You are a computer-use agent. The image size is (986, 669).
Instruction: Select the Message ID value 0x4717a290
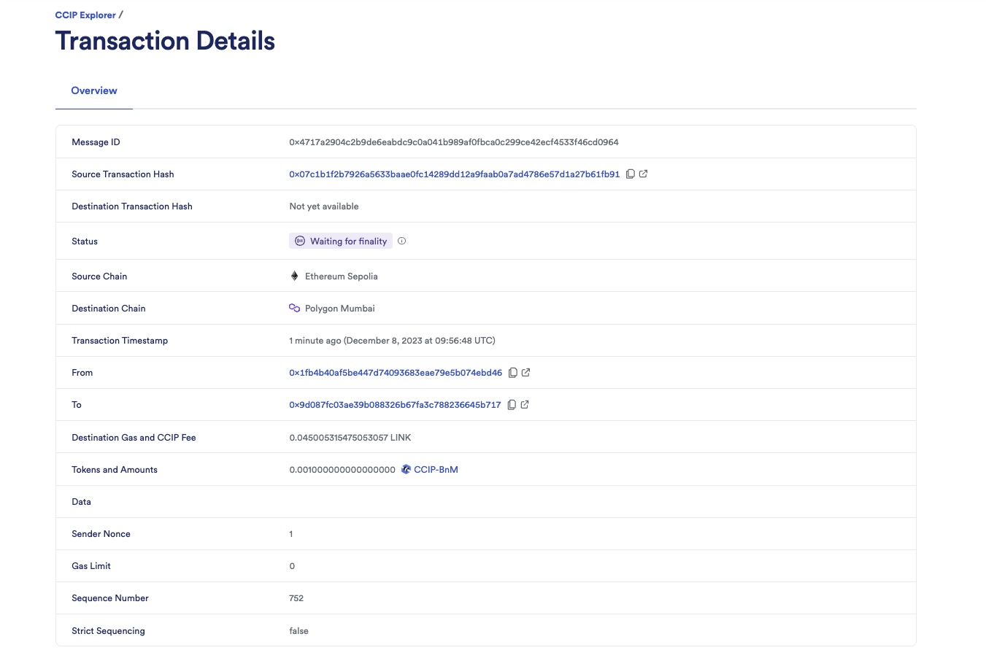[x=453, y=142]
